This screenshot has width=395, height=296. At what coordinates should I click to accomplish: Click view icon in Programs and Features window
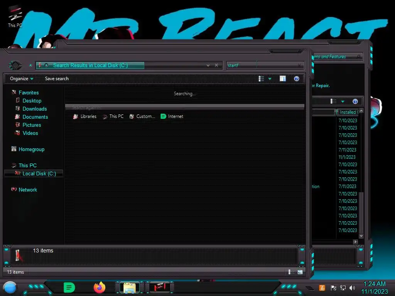[333, 101]
